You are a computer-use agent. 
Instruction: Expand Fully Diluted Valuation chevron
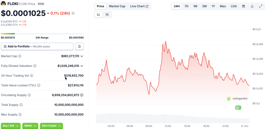82,66
